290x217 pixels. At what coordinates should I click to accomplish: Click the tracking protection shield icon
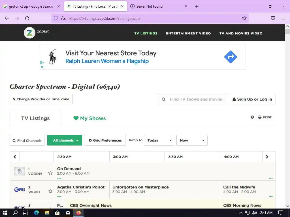click(x=56, y=18)
